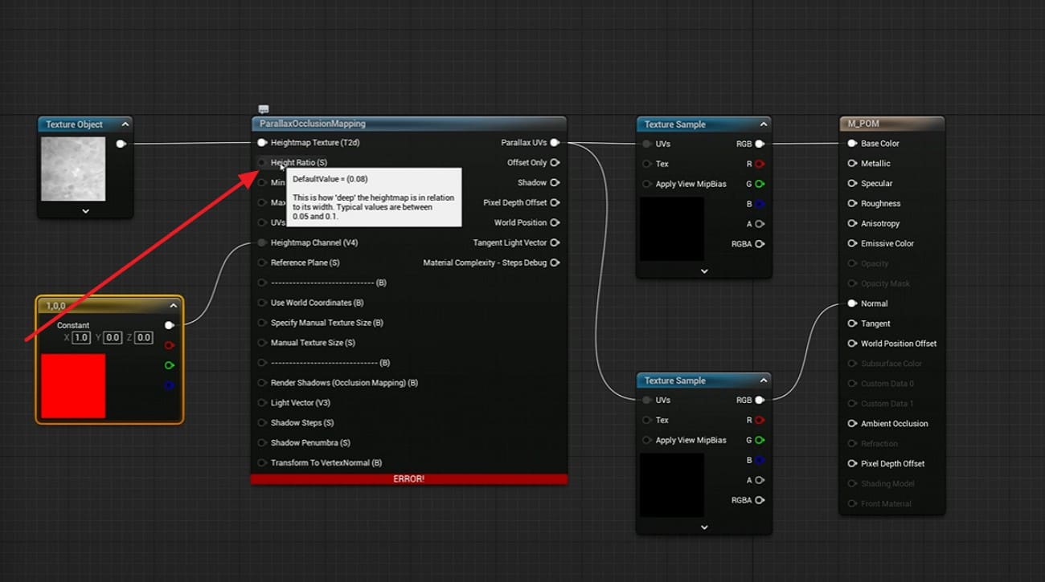Collapse the Texture Object node header arrow
Screen dimensions: 1045x582
[125, 124]
